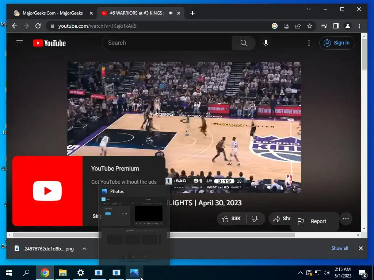Image resolution: width=374 pixels, height=280 pixels.
Task: Expand options for downloaded png file
Action: [84, 249]
